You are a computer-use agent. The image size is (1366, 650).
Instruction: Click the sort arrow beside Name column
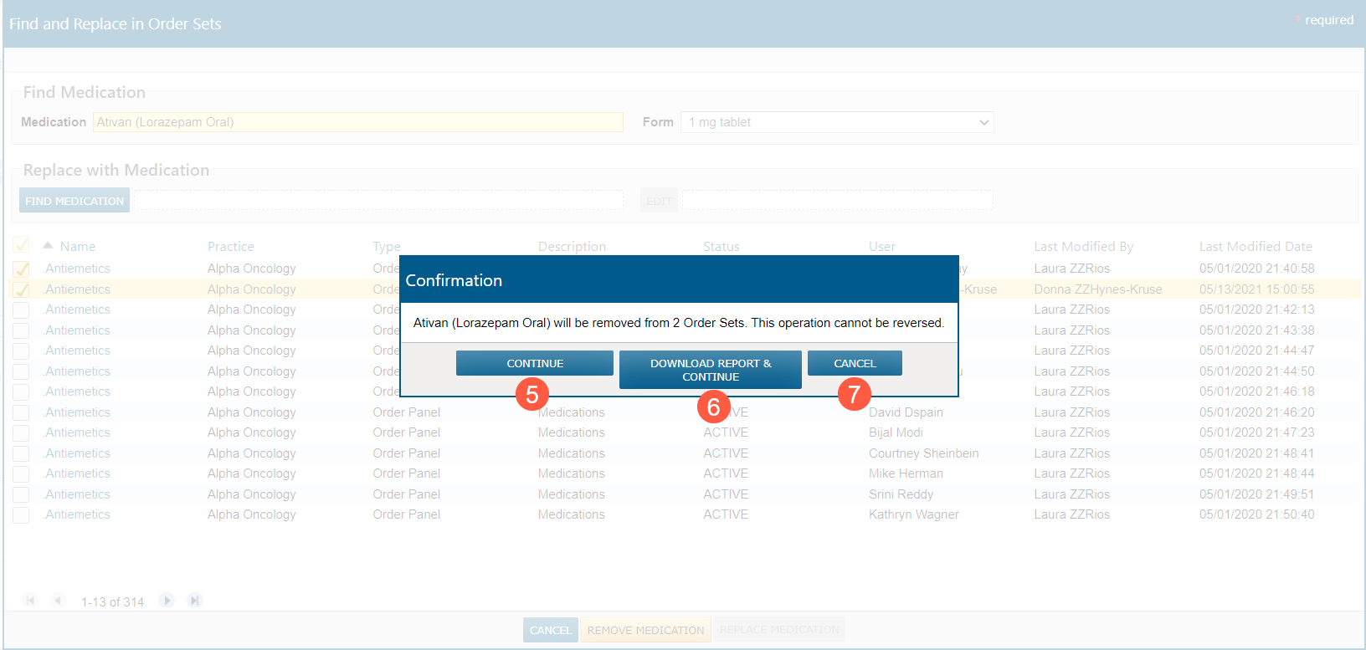click(49, 246)
